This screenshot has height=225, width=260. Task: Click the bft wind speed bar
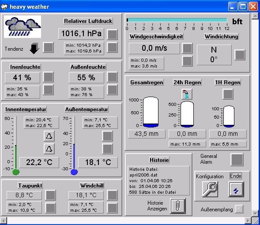click(177, 20)
